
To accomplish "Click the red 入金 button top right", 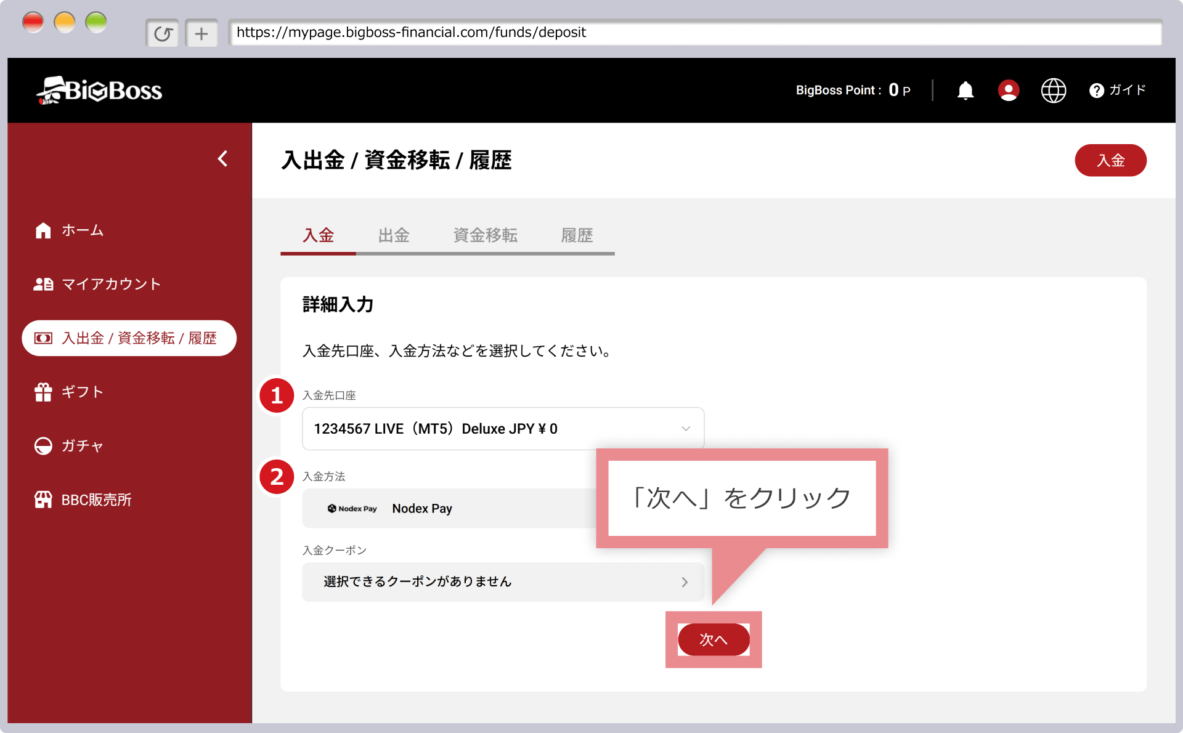I will tap(1110, 160).
